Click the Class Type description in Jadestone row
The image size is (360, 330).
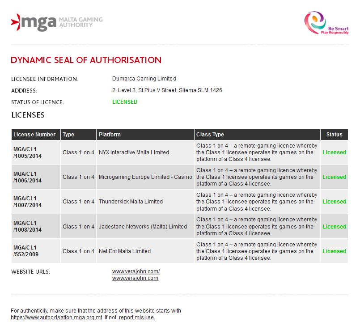(x=257, y=226)
